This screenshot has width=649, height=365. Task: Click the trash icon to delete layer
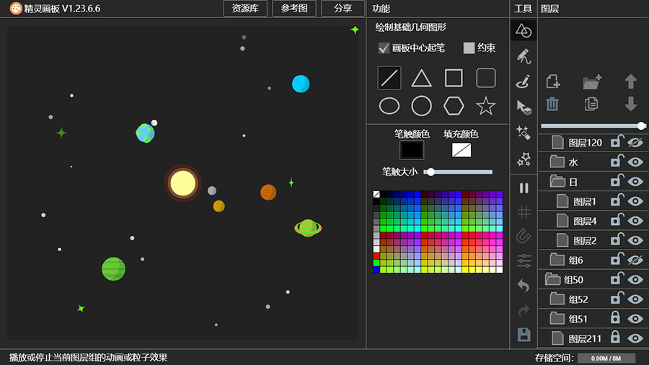coord(552,104)
